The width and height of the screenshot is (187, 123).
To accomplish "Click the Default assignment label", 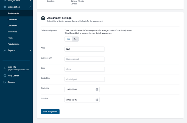I will [49, 30].
